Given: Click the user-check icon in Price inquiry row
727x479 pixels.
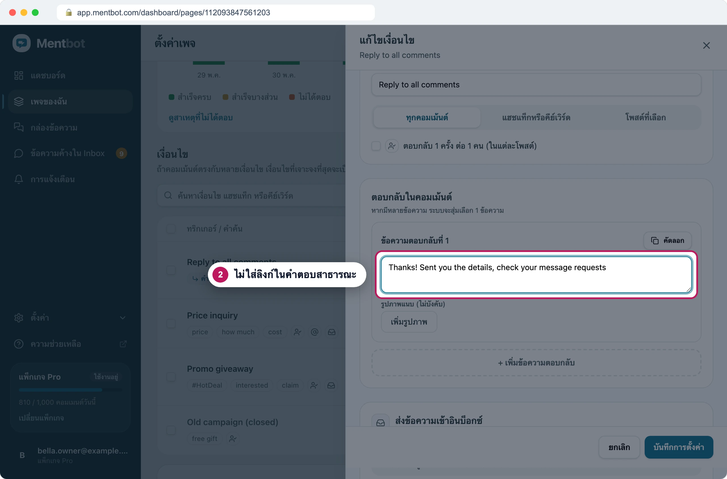Looking at the screenshot, I should [297, 332].
